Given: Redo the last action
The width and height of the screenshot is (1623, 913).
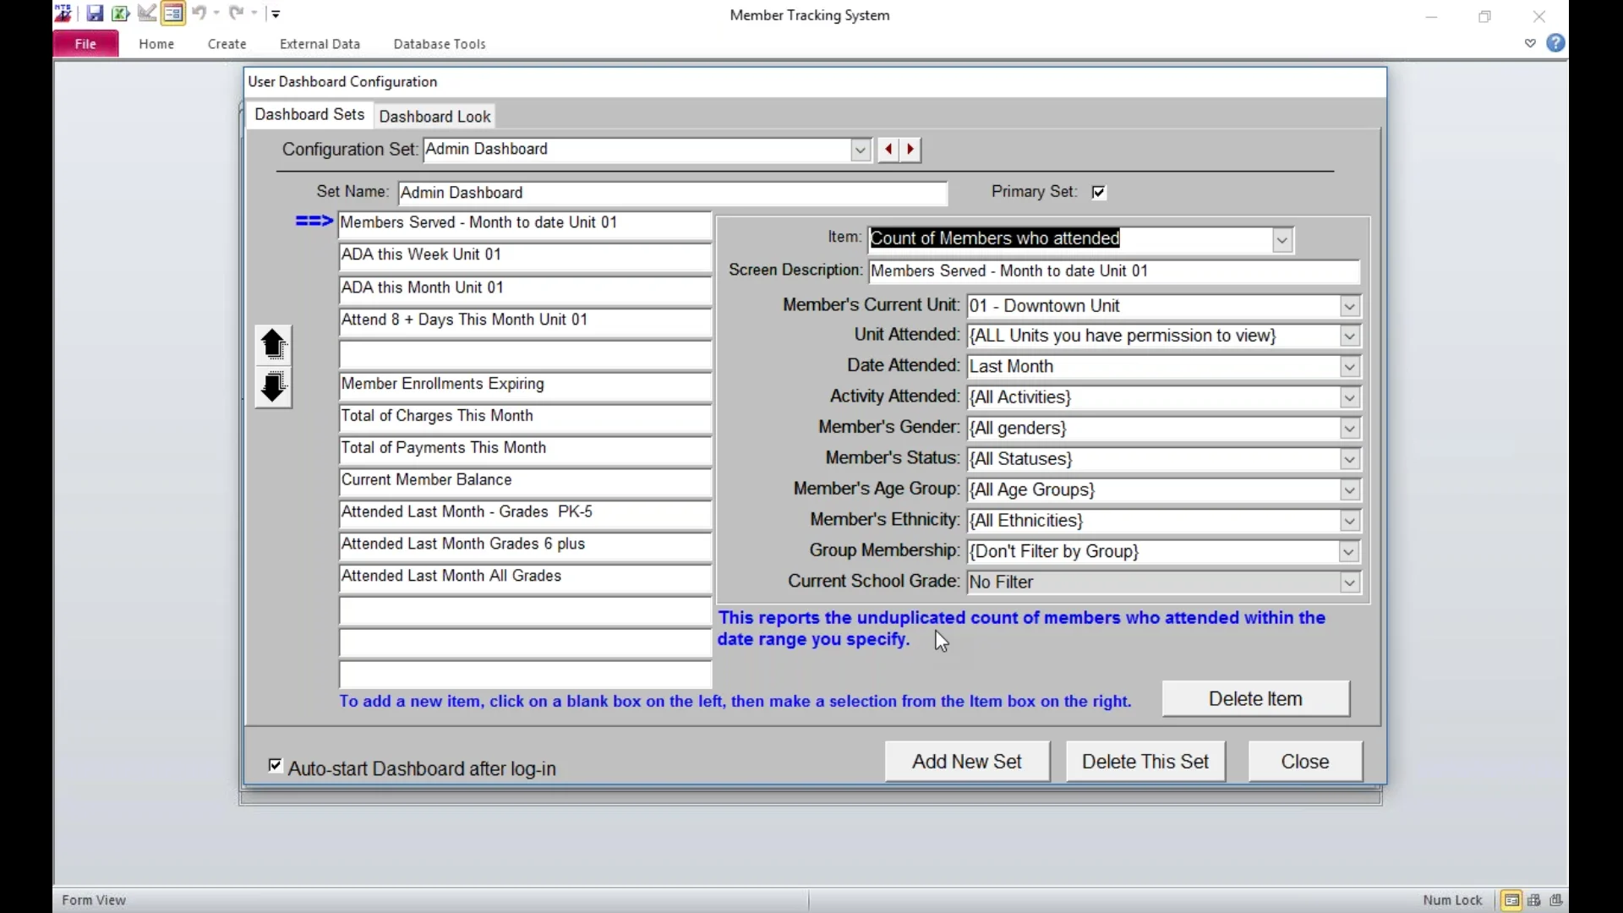Looking at the screenshot, I should coord(237,13).
